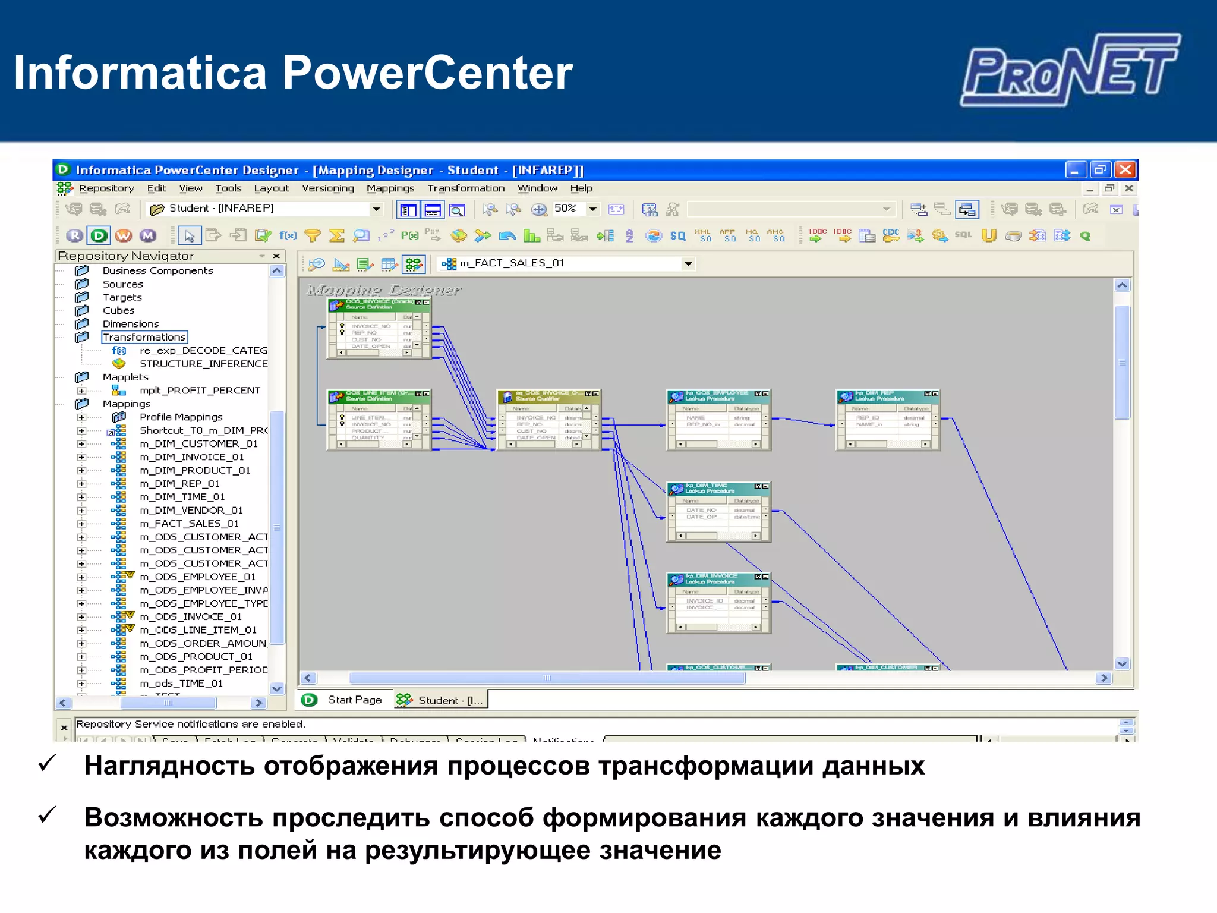This screenshot has width=1217, height=913.
Task: Click the Zoom to fit magnifier icon
Action: [539, 209]
